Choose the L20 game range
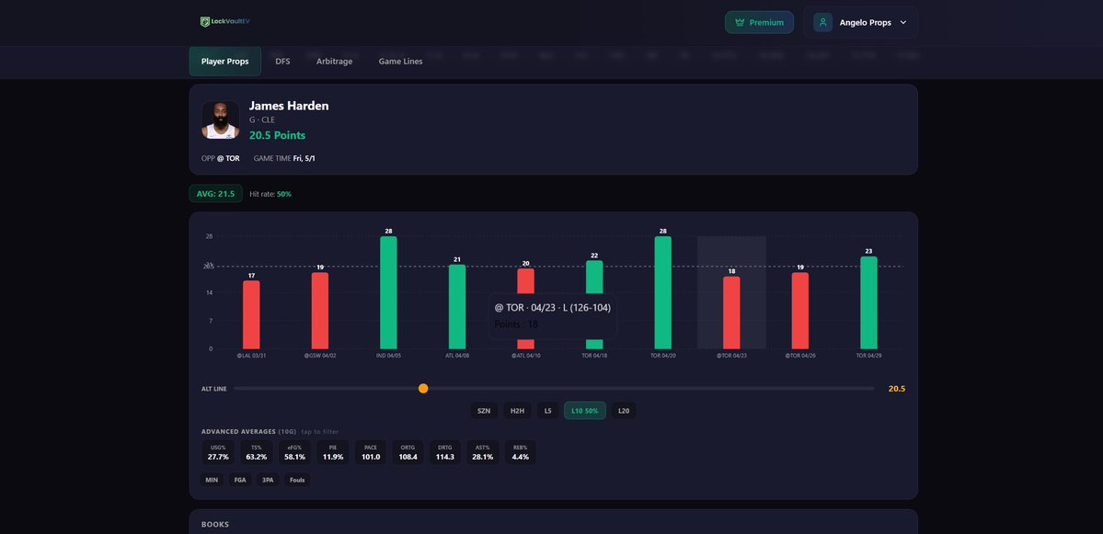 [x=623, y=411]
